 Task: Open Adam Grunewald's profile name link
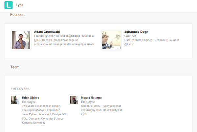click(47, 32)
